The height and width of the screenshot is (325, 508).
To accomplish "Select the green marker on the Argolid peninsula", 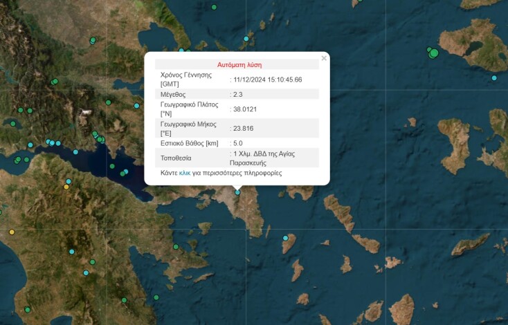I will 176,247.
